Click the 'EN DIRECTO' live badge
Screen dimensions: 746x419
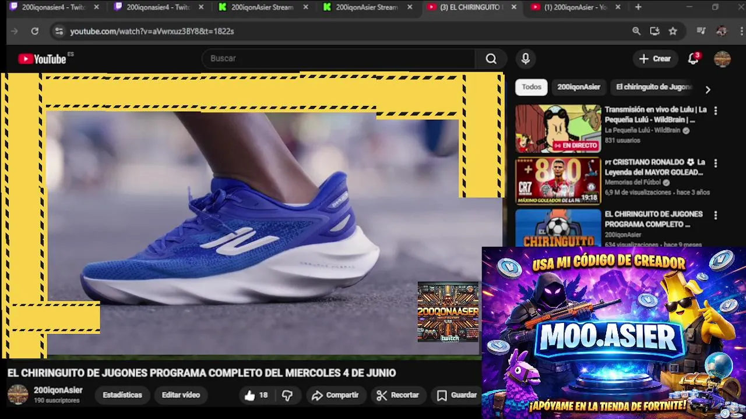click(x=576, y=145)
